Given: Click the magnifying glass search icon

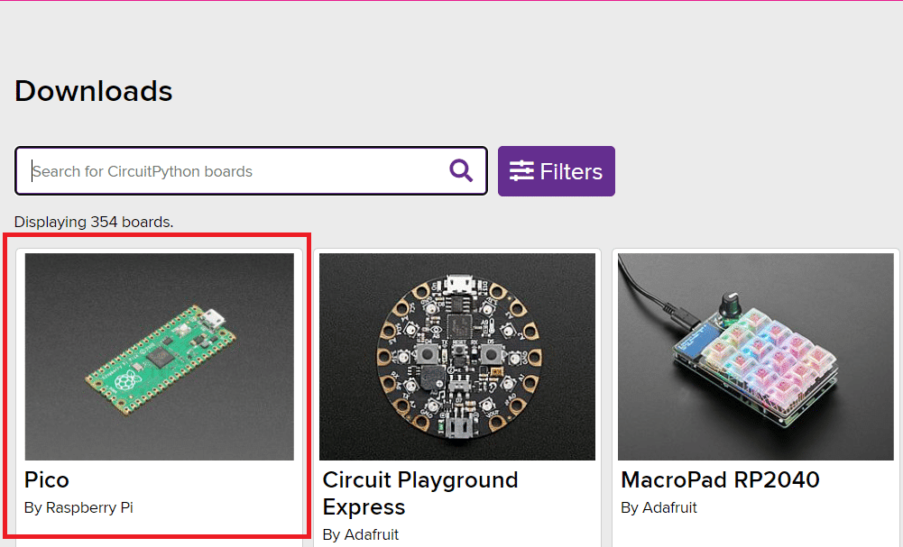Looking at the screenshot, I should [461, 171].
